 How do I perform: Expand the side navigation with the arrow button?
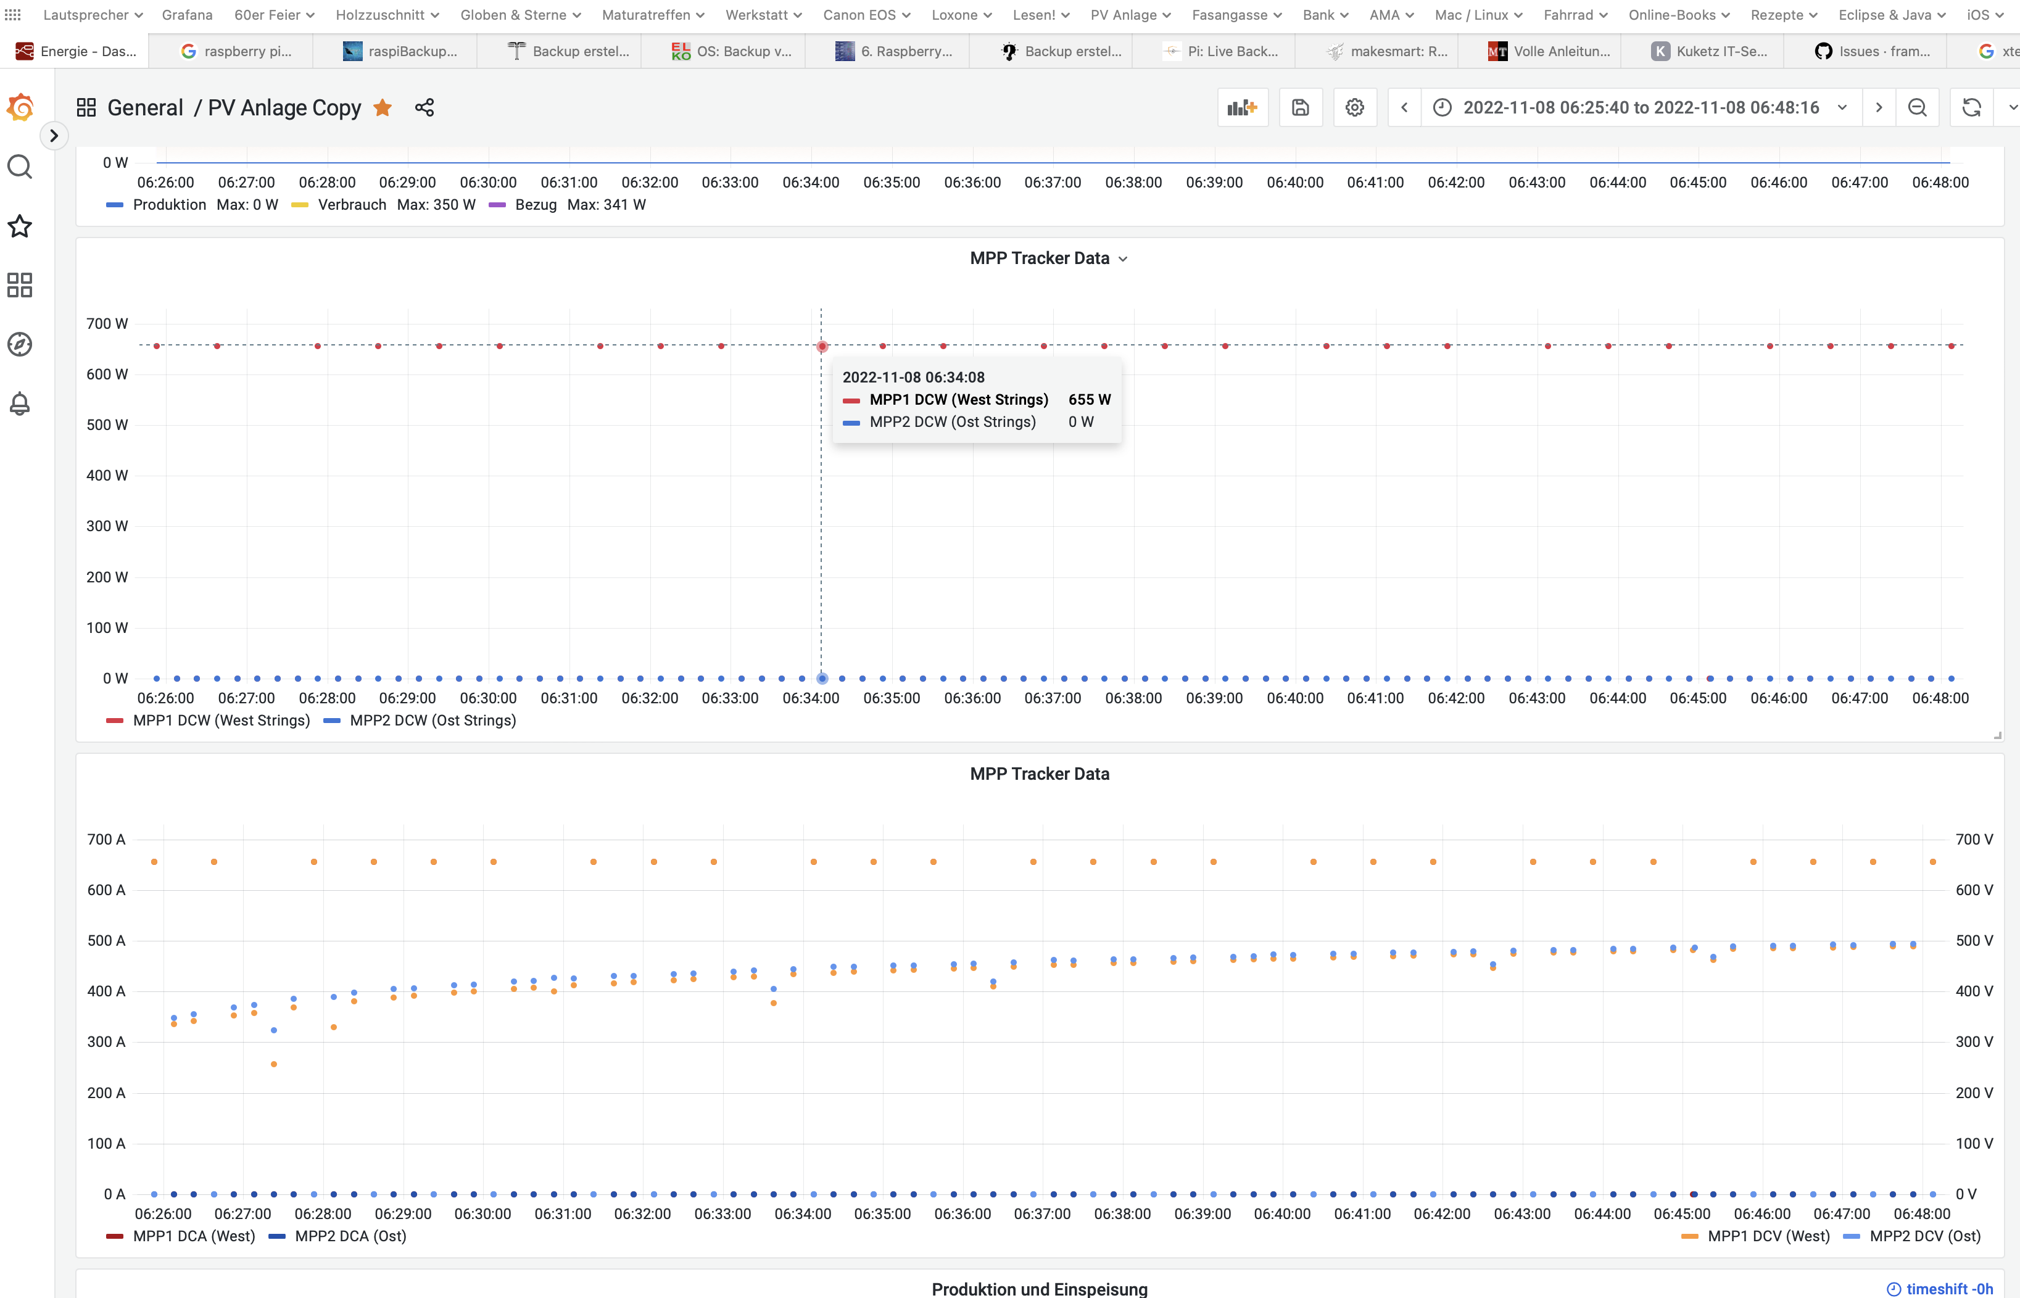(x=54, y=136)
